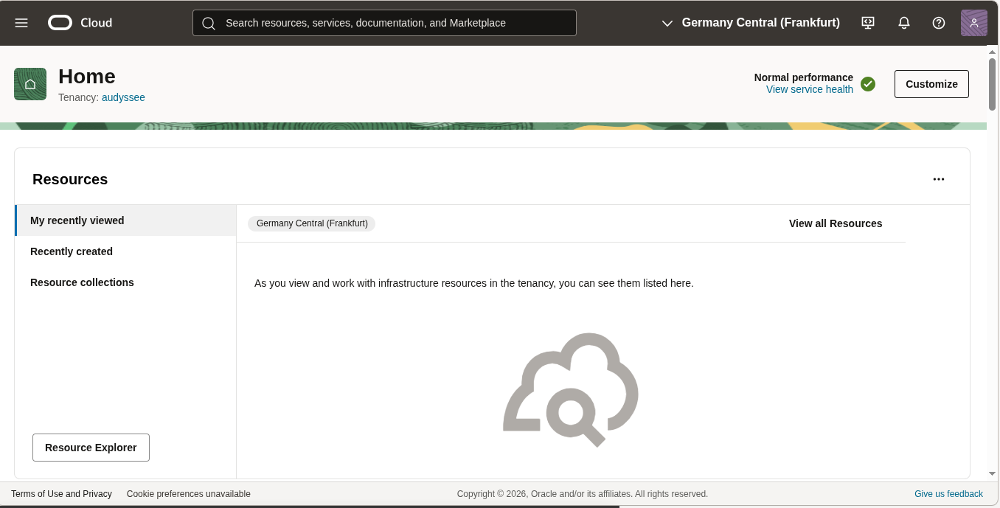Image resolution: width=1000 pixels, height=508 pixels.
Task: Click the Resources heading text
Action: [x=70, y=179]
